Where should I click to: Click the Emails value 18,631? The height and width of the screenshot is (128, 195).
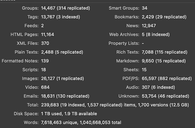click(x=48, y=96)
